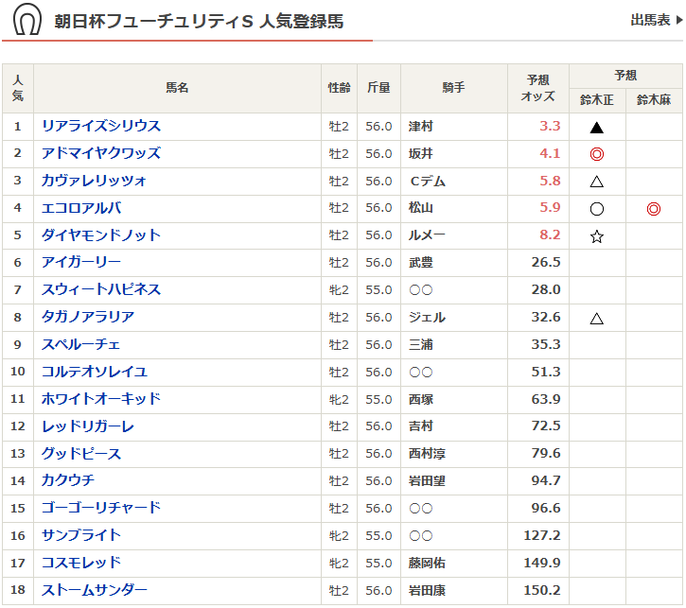Click the 人気 column header
This screenshot has width=686, height=608.
click(18, 88)
